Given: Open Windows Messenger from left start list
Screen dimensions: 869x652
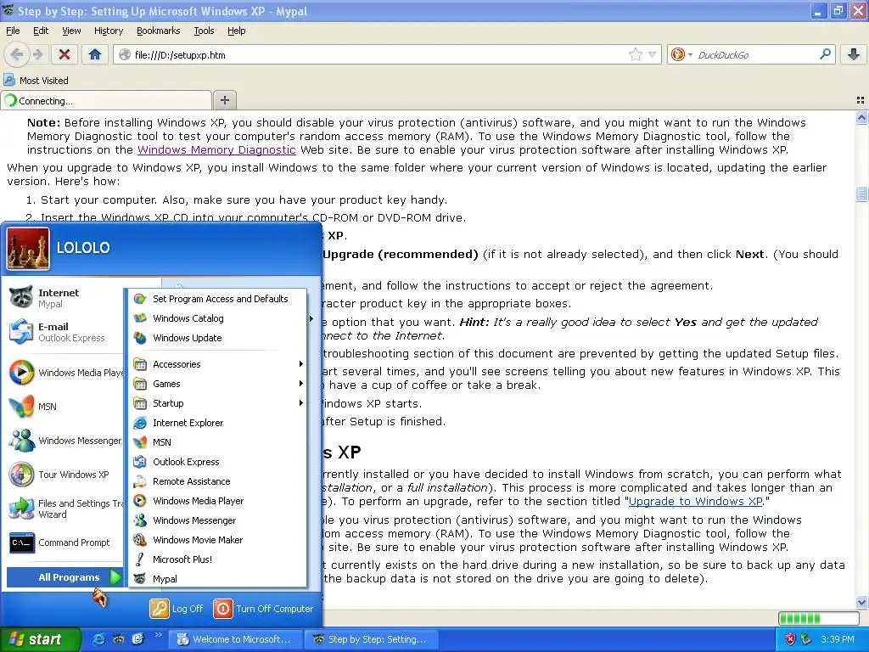Looking at the screenshot, I should tap(64, 441).
